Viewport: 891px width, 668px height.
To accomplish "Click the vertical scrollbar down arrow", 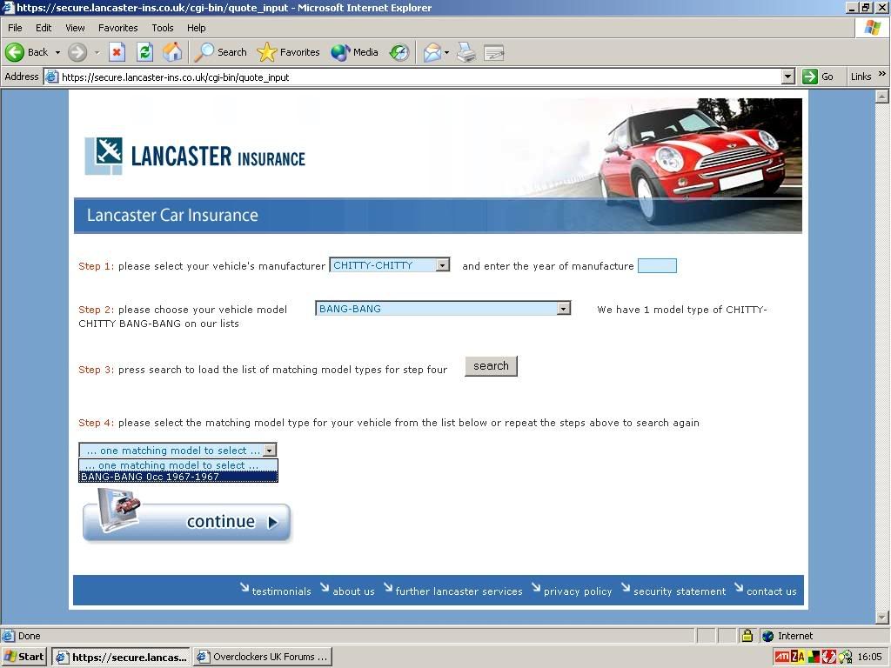I will pos(882,617).
